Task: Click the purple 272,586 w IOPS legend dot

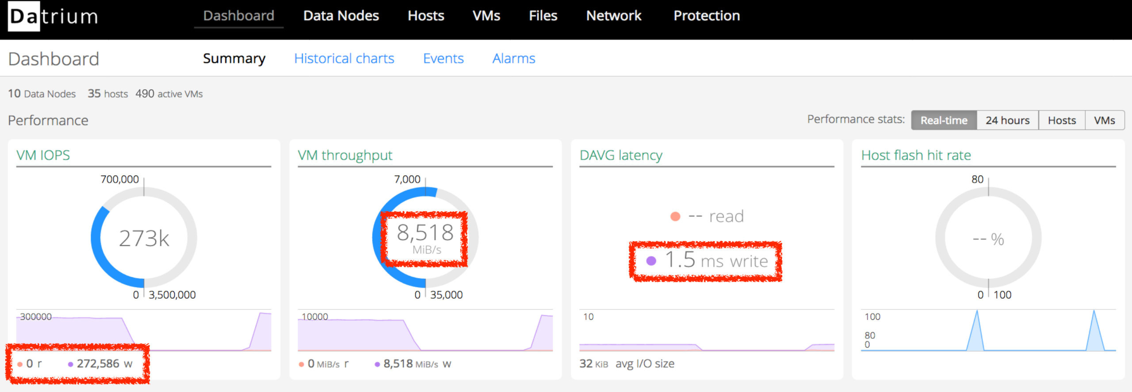Action: 70,364
